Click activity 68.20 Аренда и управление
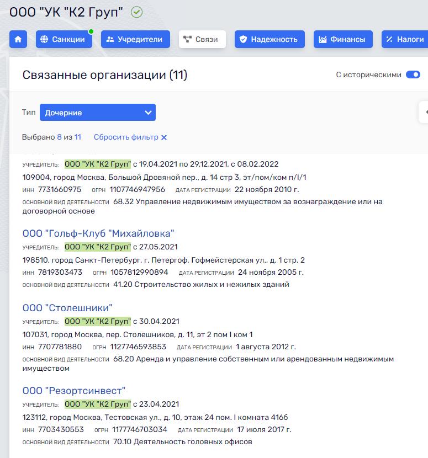428x458 pixels. (208, 364)
